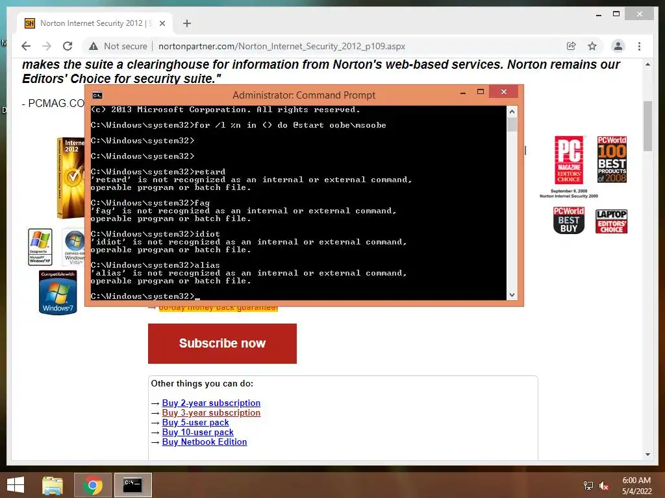Click the Compatible with Windows 7 logo

click(x=58, y=292)
